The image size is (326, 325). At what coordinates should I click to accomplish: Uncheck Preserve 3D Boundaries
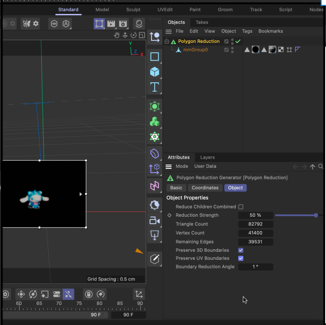tap(241, 250)
